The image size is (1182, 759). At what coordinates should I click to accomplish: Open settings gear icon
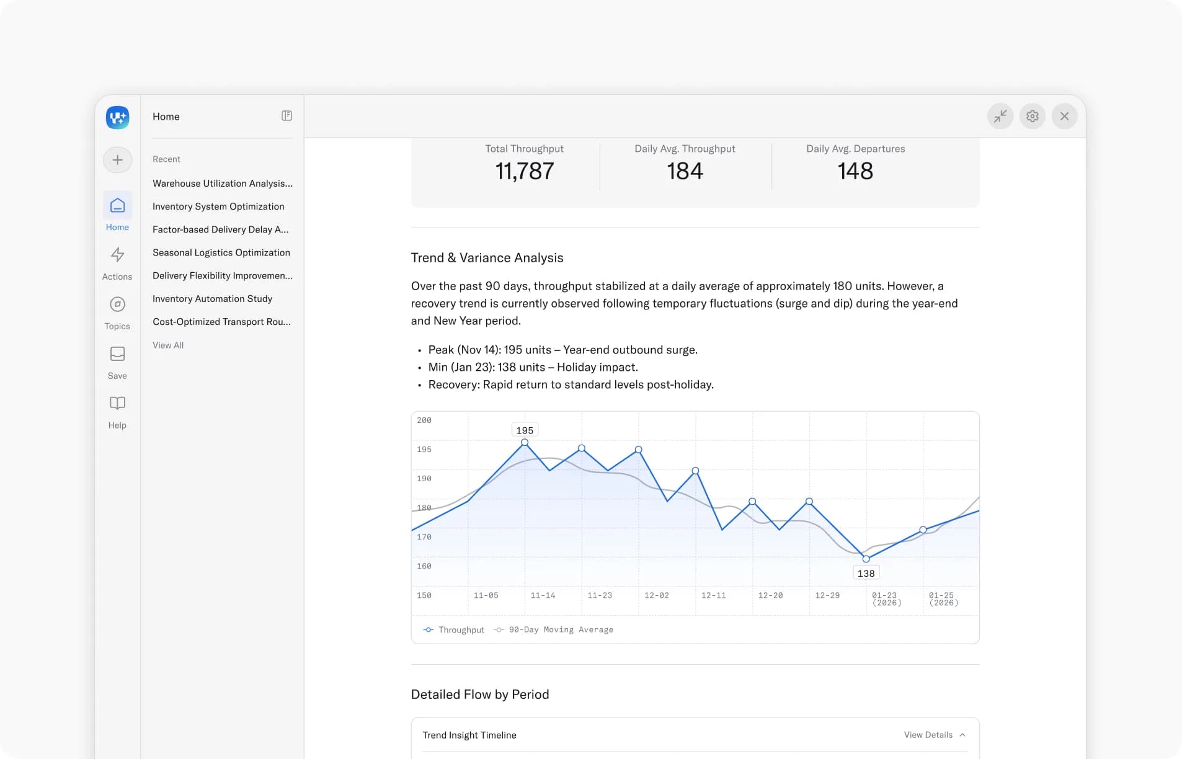[x=1032, y=116]
